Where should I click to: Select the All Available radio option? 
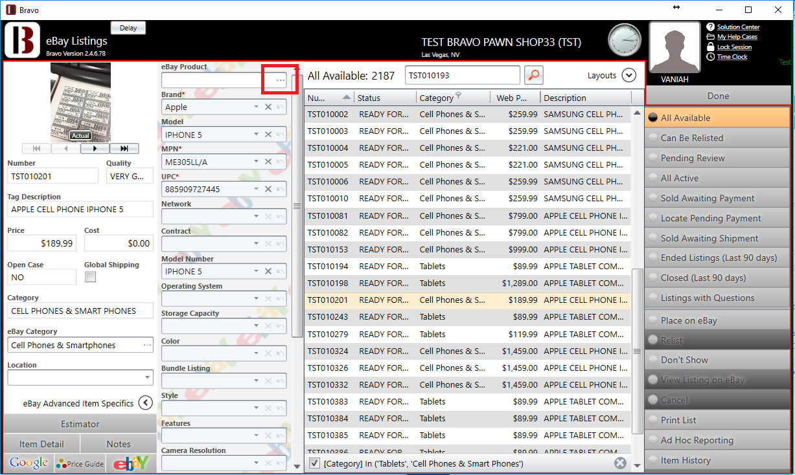coord(717,118)
